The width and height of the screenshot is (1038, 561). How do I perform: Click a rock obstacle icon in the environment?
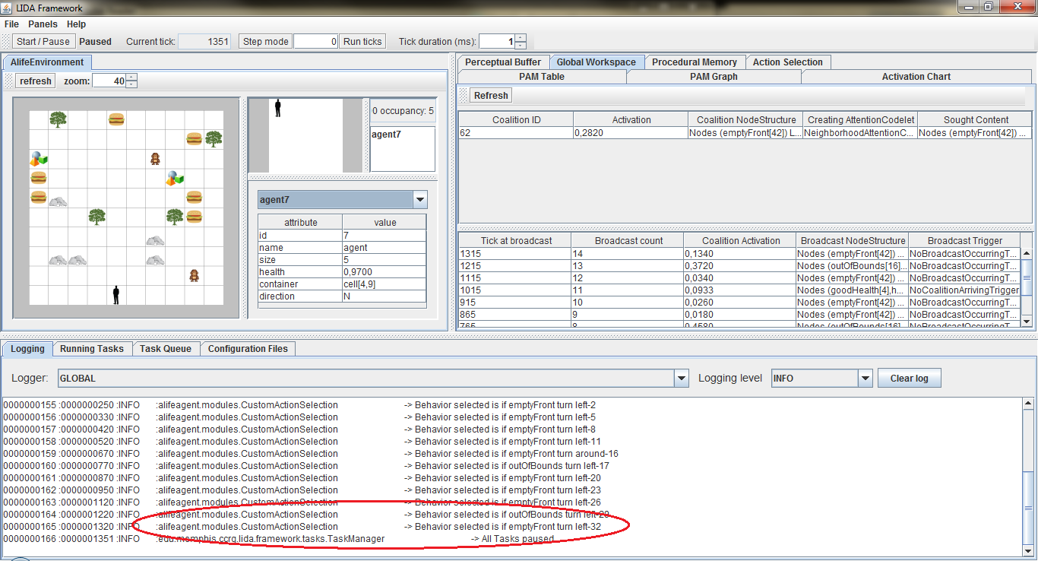(x=59, y=203)
